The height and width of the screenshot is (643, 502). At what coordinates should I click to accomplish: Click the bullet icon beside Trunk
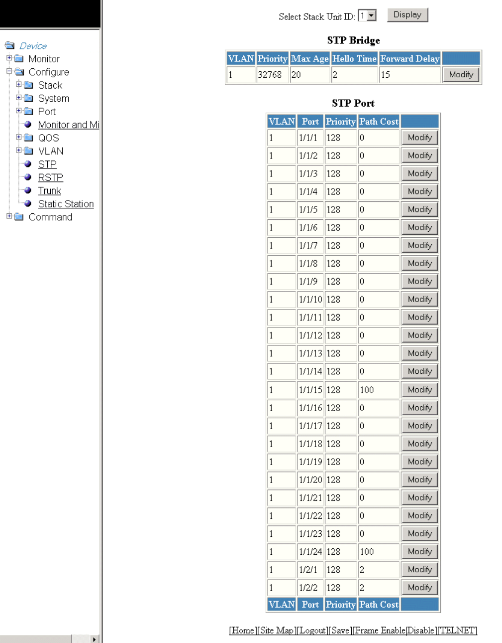tap(28, 190)
